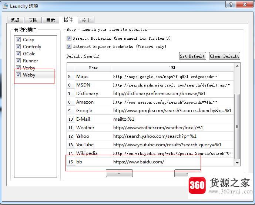255x205 pixels.
Task: Click the Launchy app icon in title bar
Action: tap(6, 6)
